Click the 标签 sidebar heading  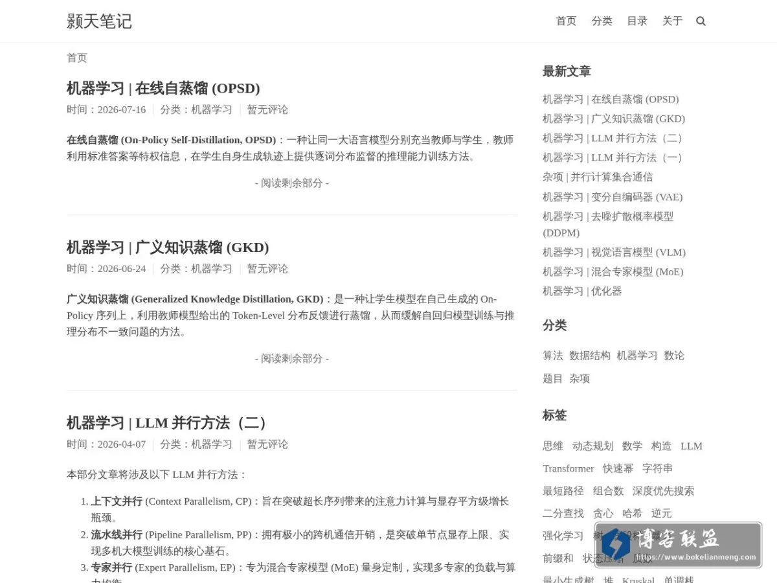tap(554, 415)
